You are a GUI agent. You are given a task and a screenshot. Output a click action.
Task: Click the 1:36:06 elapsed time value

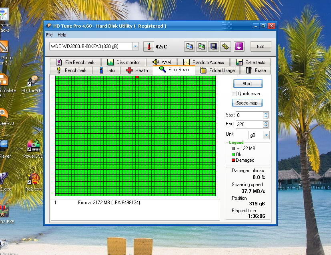pos(256,216)
